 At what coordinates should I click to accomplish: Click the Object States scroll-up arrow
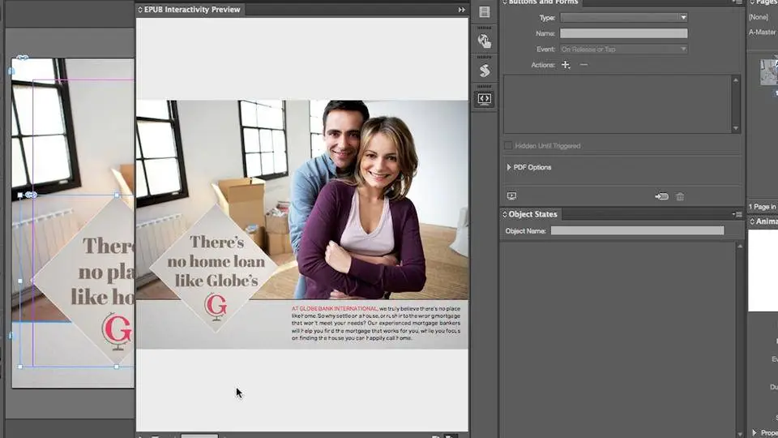click(x=740, y=247)
